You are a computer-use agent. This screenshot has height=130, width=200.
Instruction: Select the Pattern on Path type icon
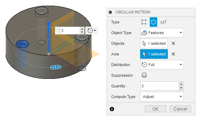click(163, 22)
